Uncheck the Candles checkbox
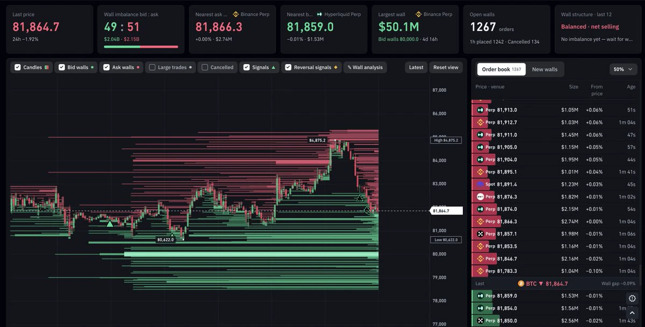The height and width of the screenshot is (327, 645). pos(18,67)
